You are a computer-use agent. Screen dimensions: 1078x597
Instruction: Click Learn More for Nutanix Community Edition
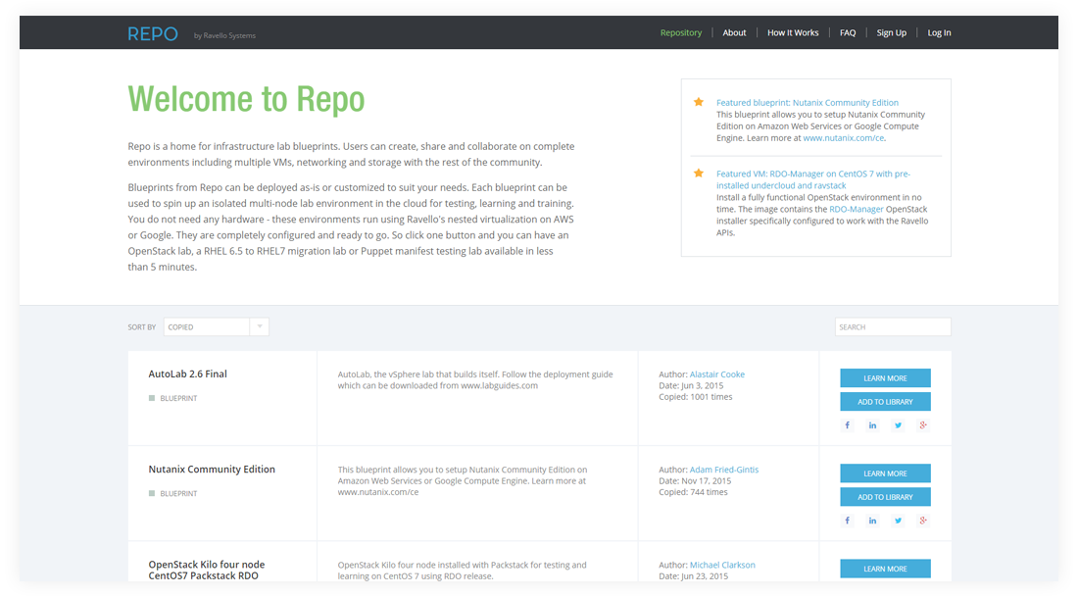tap(886, 473)
